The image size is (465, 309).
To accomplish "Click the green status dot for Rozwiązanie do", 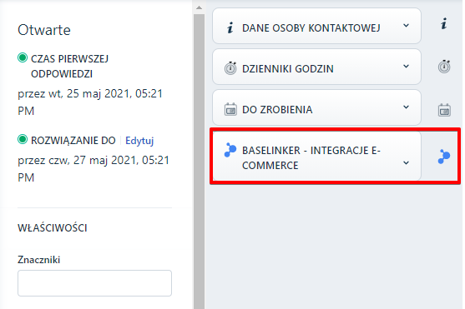I will point(23,139).
